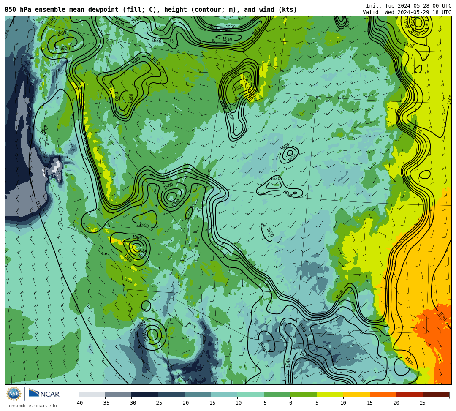This screenshot has width=456, height=411.
Task: Click the 1470 height contour label
Action: [x=408, y=45]
